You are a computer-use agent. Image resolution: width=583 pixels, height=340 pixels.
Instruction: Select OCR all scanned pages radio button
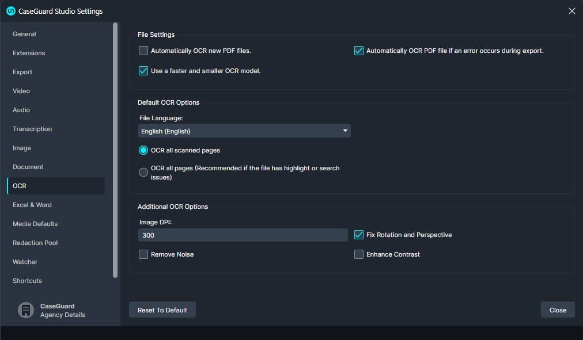pos(143,150)
